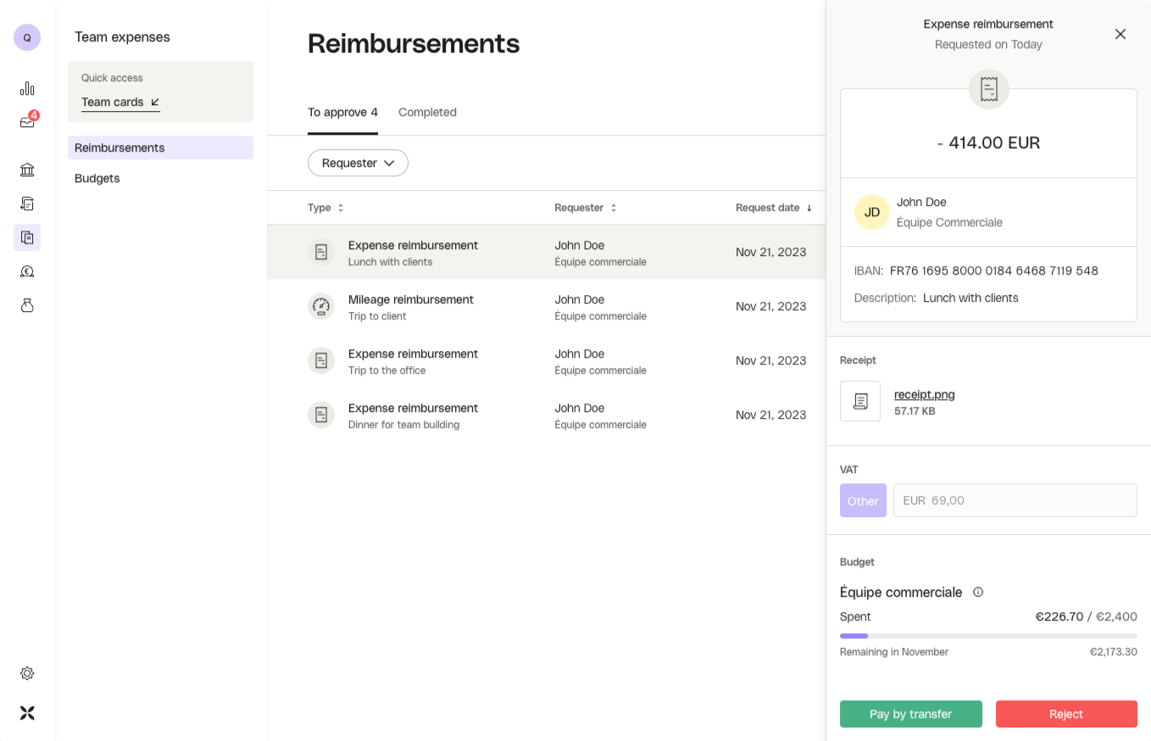Viewport: 1151px width, 741px height.
Task: Click the money bag savings icon
Action: tap(27, 305)
